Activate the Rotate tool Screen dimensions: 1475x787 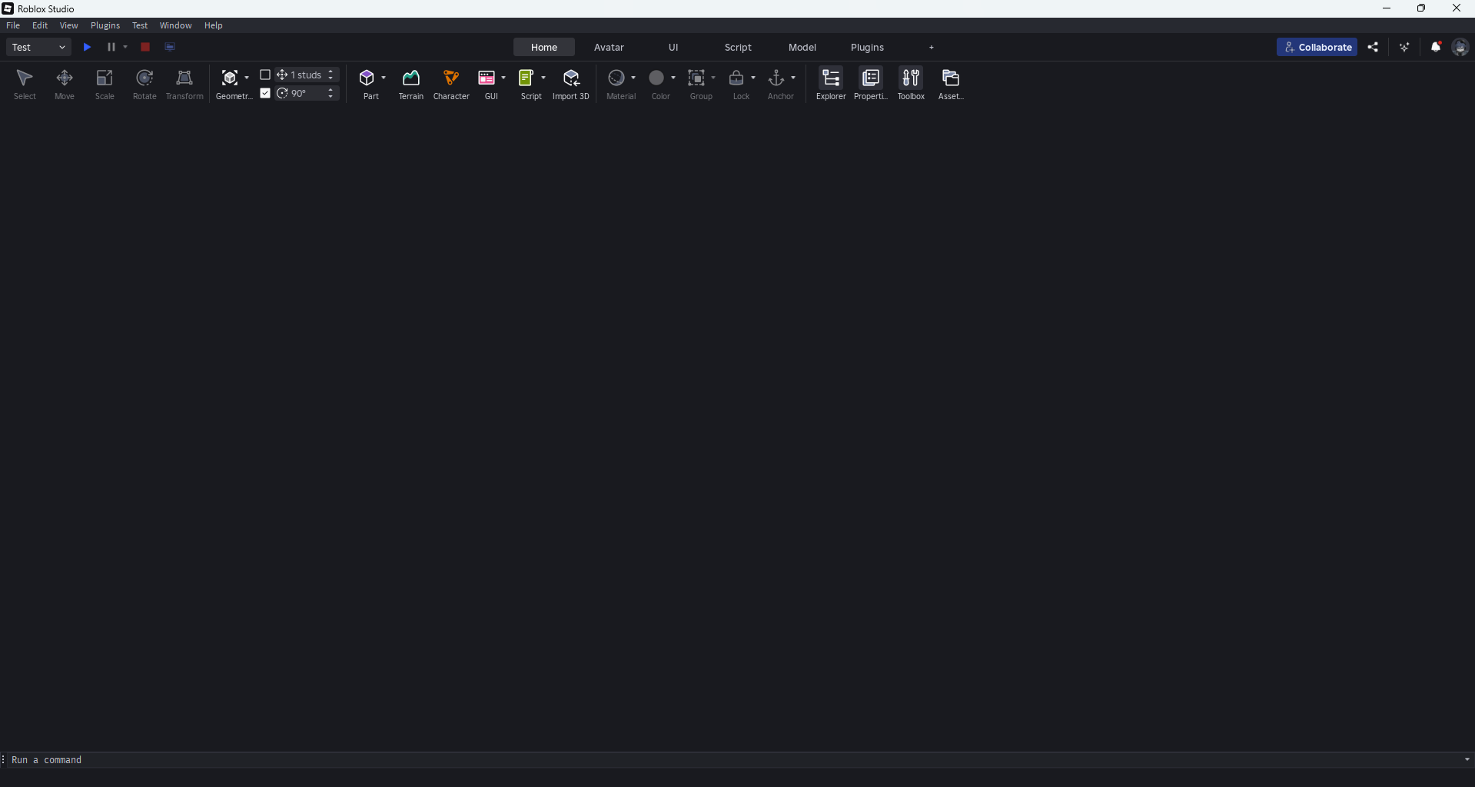coord(145,84)
